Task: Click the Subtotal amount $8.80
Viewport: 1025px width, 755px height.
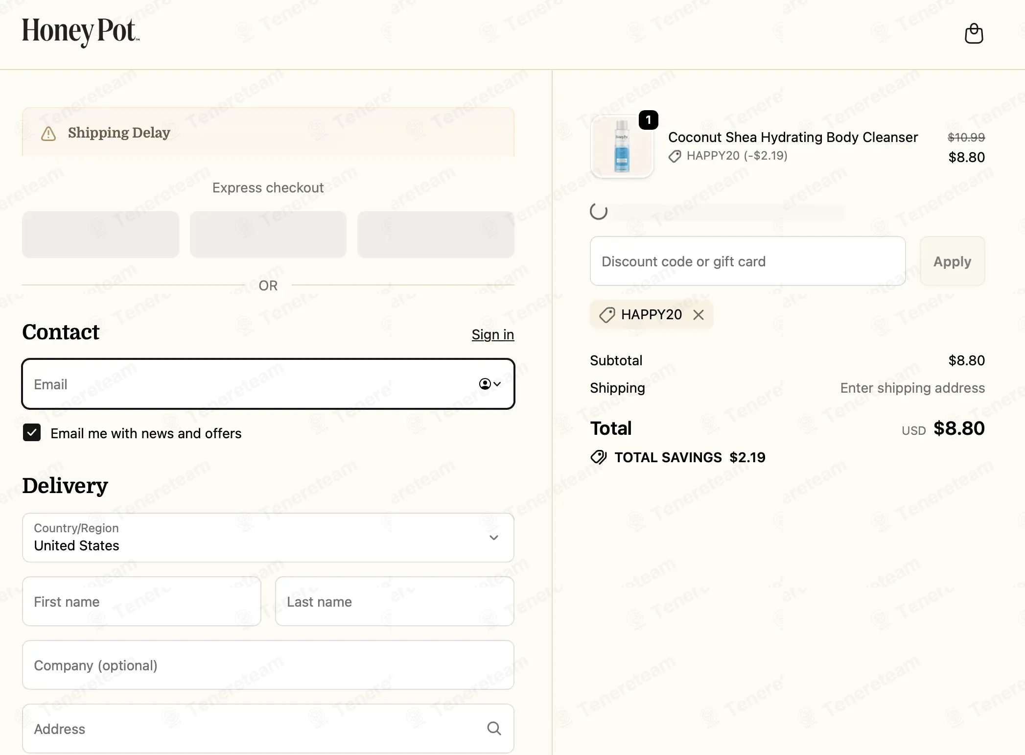Action: [x=967, y=360]
